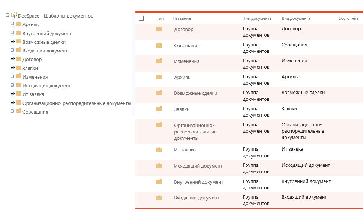
Task: Sort by the Название column header
Action: [x=182, y=18]
